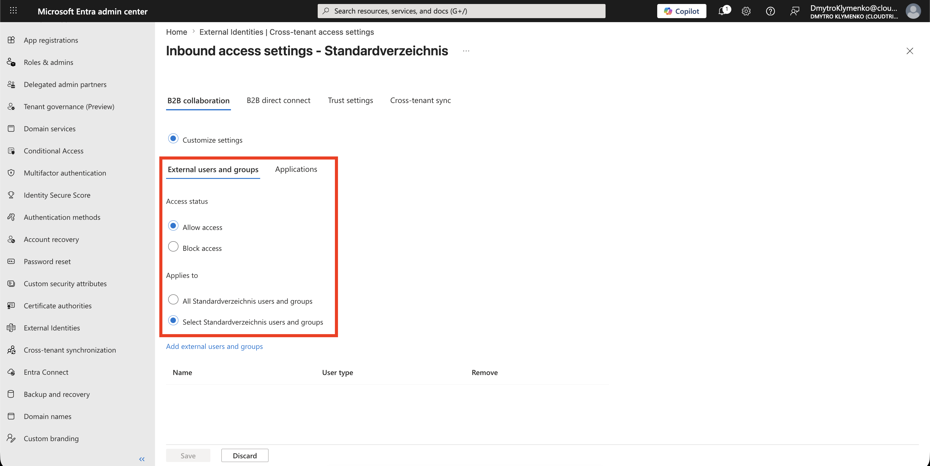The width and height of the screenshot is (930, 466).
Task: Click the Identity Secure Score trophy icon
Action: pos(11,195)
